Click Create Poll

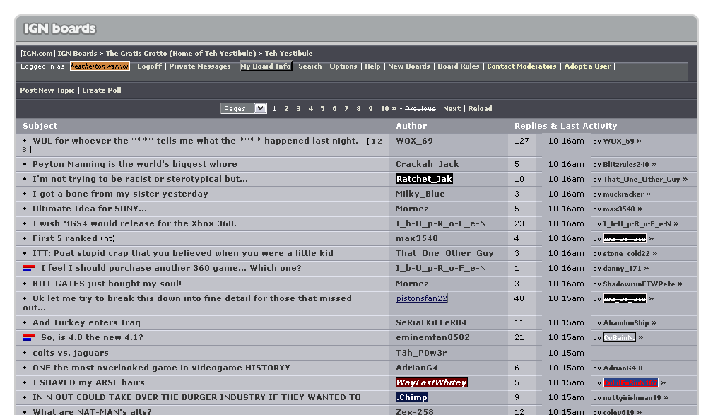click(x=102, y=90)
